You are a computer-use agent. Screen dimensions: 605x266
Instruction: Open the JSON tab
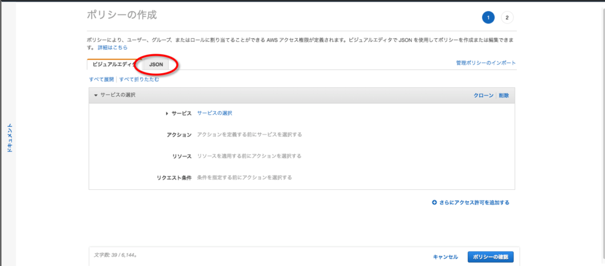(156, 64)
